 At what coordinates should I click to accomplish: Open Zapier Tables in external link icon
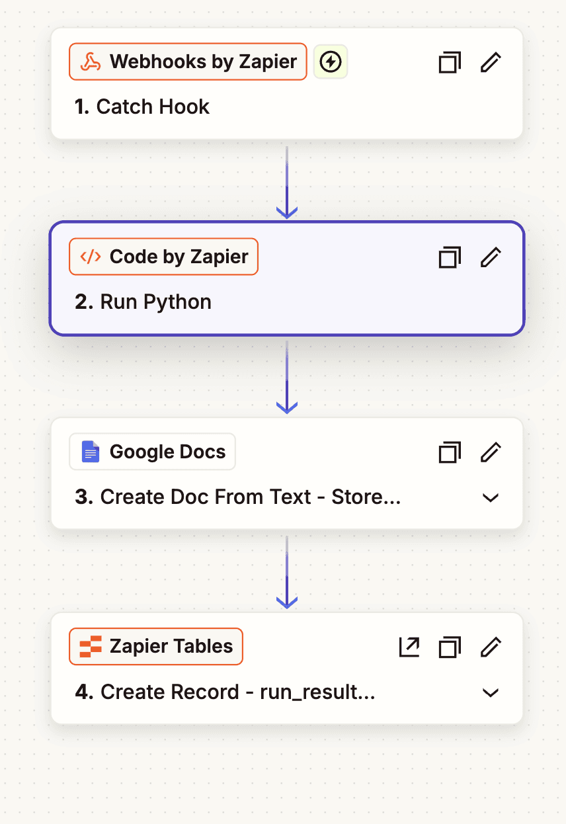coord(409,647)
